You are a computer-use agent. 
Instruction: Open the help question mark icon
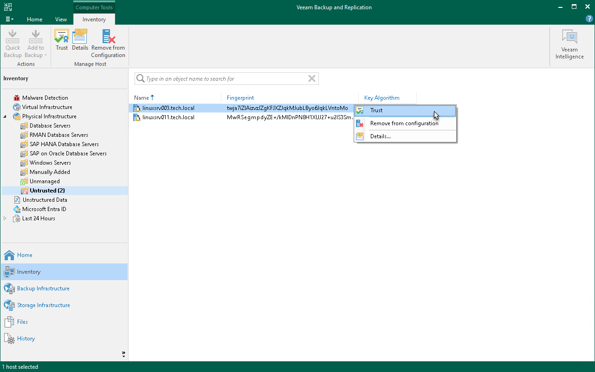pos(589,19)
